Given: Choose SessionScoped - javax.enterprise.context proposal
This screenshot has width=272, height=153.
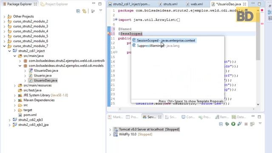Looking at the screenshot, I should [164, 41].
